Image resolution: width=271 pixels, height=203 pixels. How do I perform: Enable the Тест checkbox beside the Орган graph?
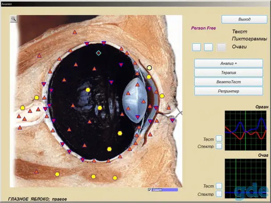(x=219, y=138)
